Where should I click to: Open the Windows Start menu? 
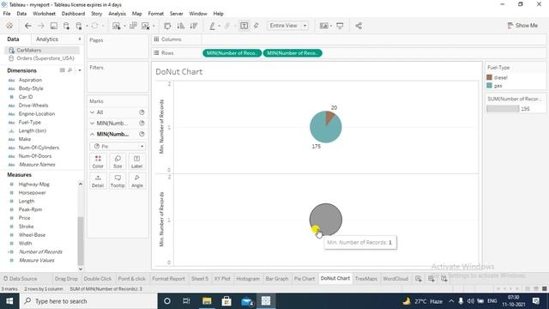[9, 301]
